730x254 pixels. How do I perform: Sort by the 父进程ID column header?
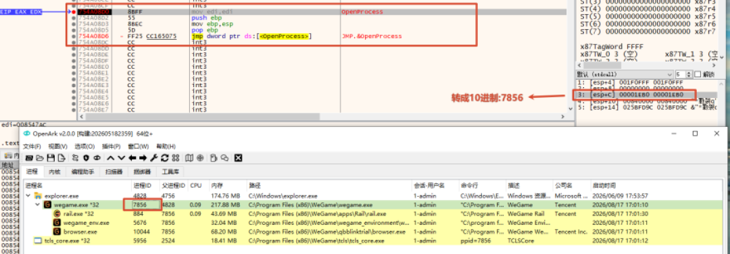point(174,185)
